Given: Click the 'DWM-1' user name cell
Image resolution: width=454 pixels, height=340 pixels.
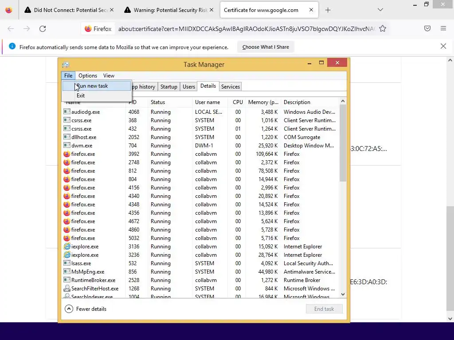Looking at the screenshot, I should tap(204, 145).
